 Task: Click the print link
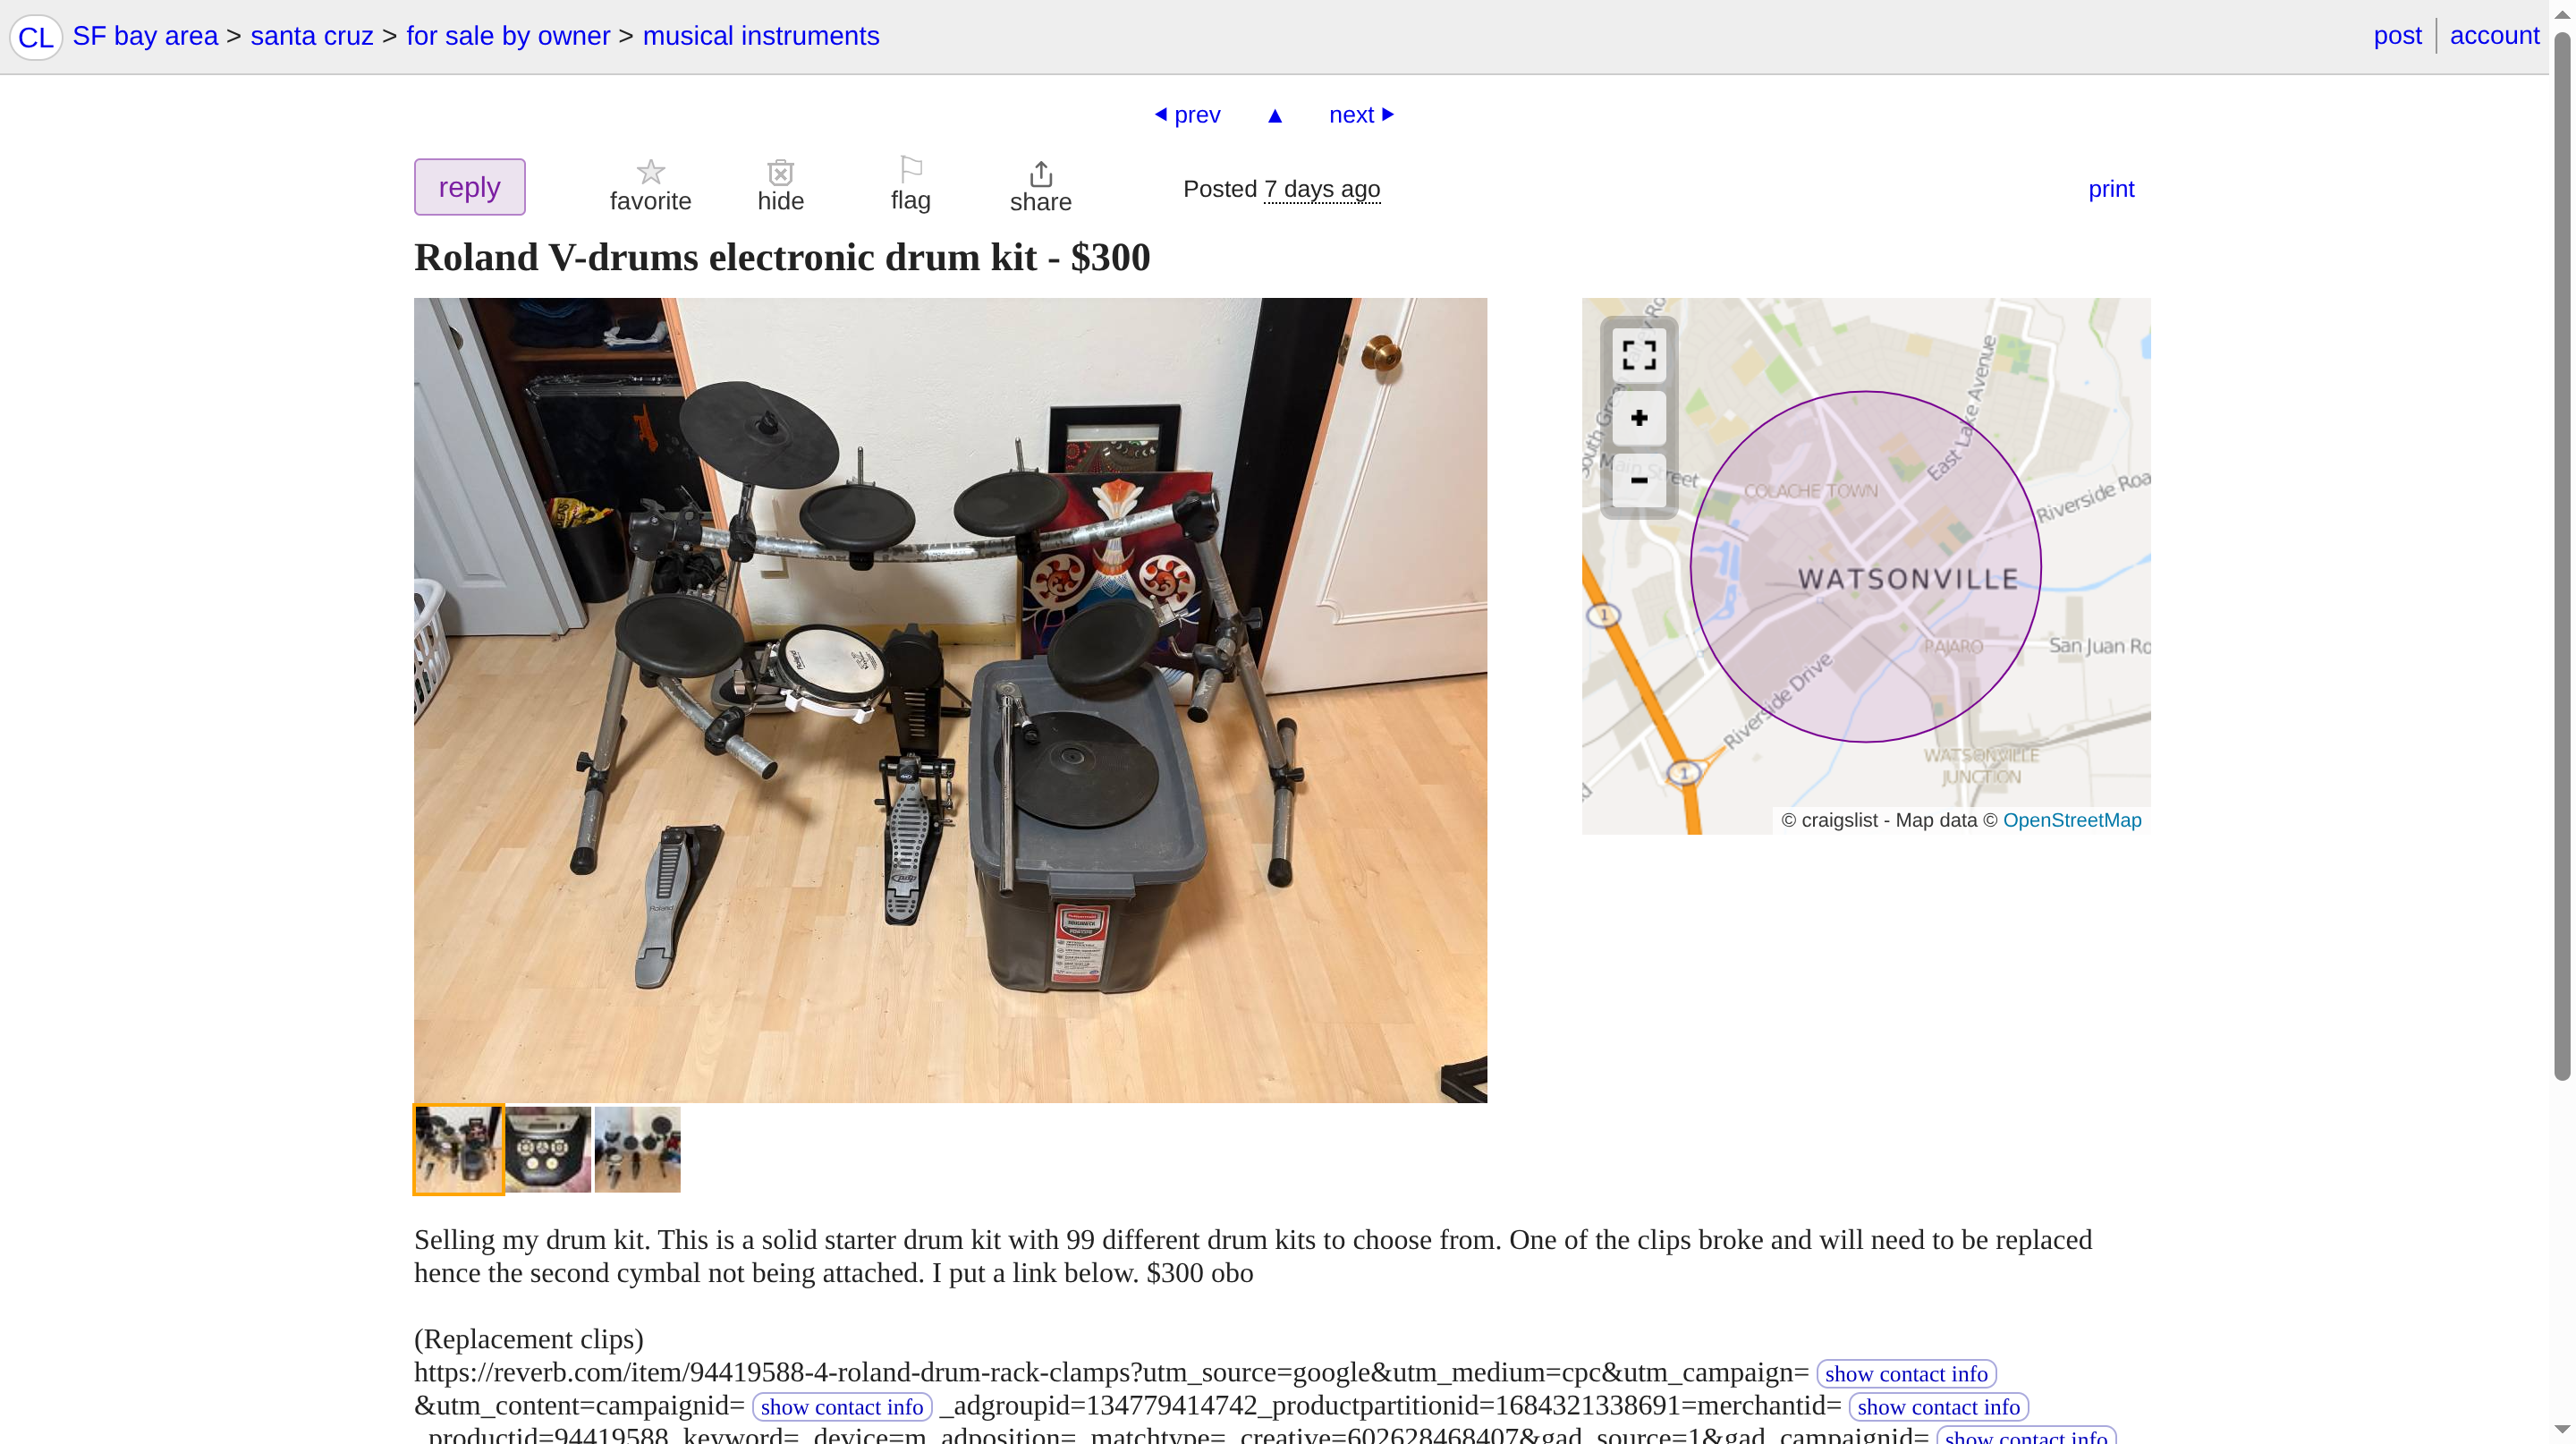click(2110, 189)
